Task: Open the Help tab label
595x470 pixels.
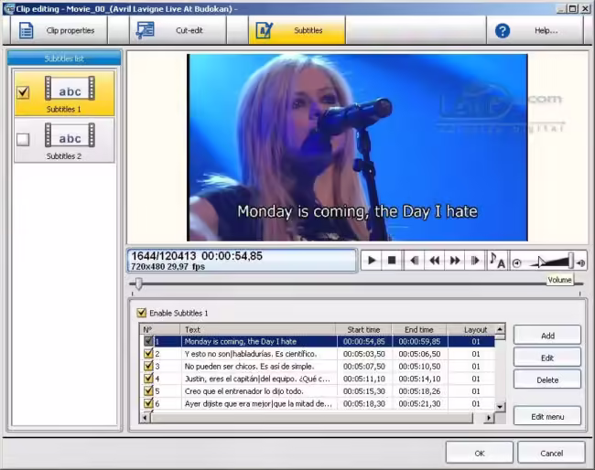Action: [x=546, y=31]
